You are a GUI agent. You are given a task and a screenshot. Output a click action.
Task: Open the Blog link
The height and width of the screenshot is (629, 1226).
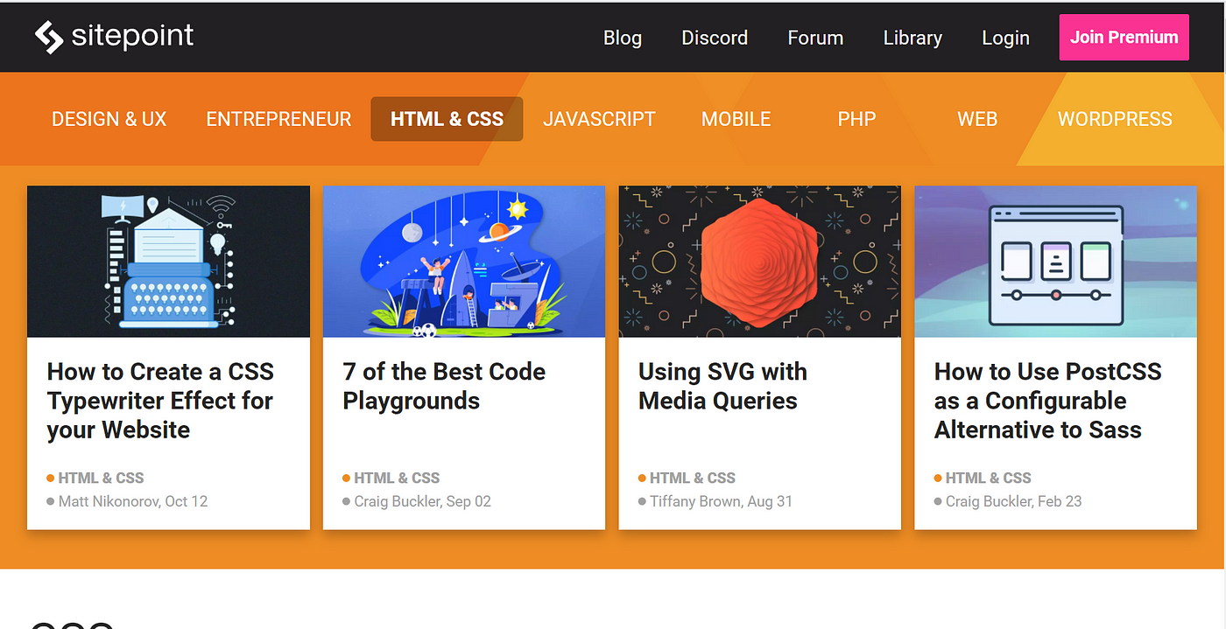(623, 38)
